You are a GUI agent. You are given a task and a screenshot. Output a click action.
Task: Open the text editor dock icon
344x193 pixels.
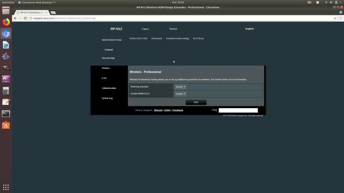pyautogui.click(x=6, y=102)
